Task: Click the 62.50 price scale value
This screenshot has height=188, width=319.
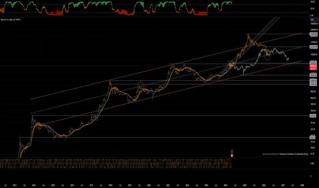Action: point(312,154)
